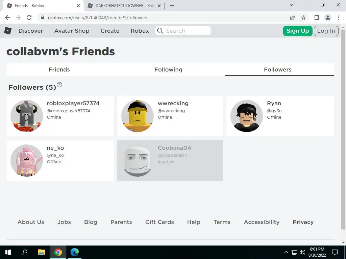This screenshot has height=259, width=346.
Task: Open ne_ko's avatar thumbnail
Action: pyautogui.click(x=27, y=161)
